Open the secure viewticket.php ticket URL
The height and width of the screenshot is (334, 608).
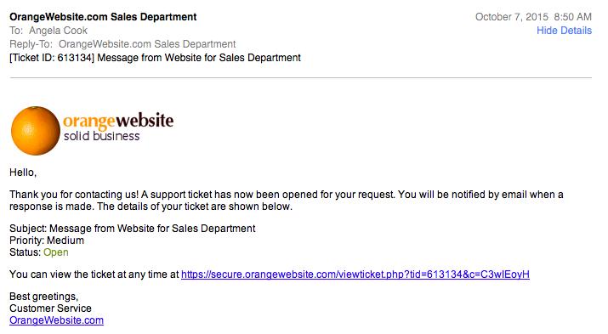tap(355, 275)
